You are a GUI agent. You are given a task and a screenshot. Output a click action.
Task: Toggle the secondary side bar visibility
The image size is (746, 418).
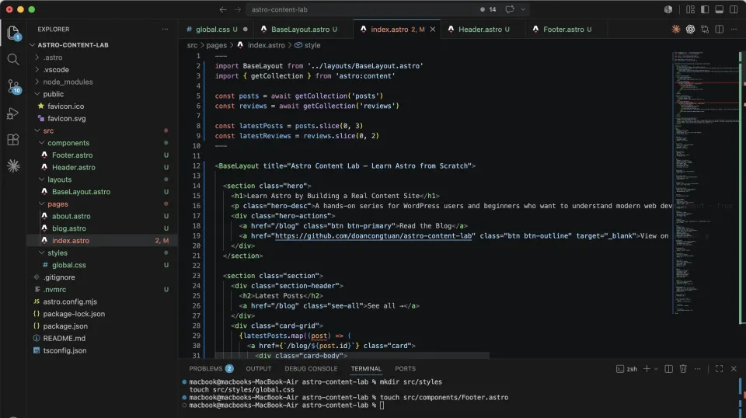(x=734, y=9)
